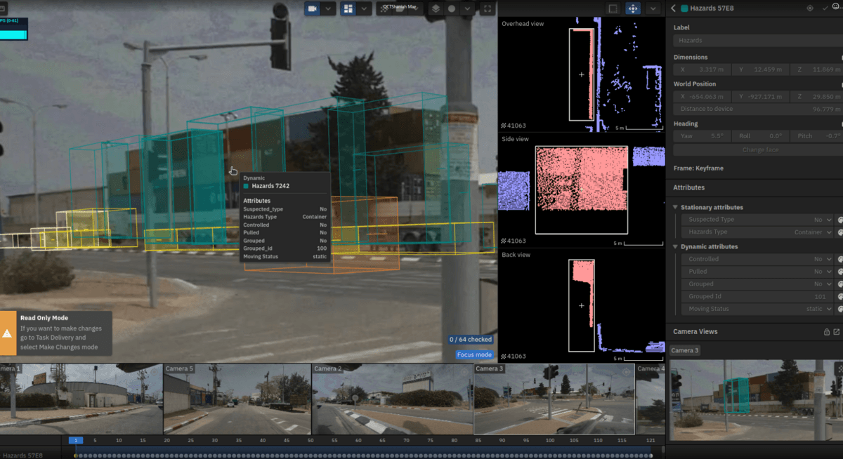Click the Hazards 7242 tooltip title
This screenshot has width=843, height=459.
coord(270,186)
